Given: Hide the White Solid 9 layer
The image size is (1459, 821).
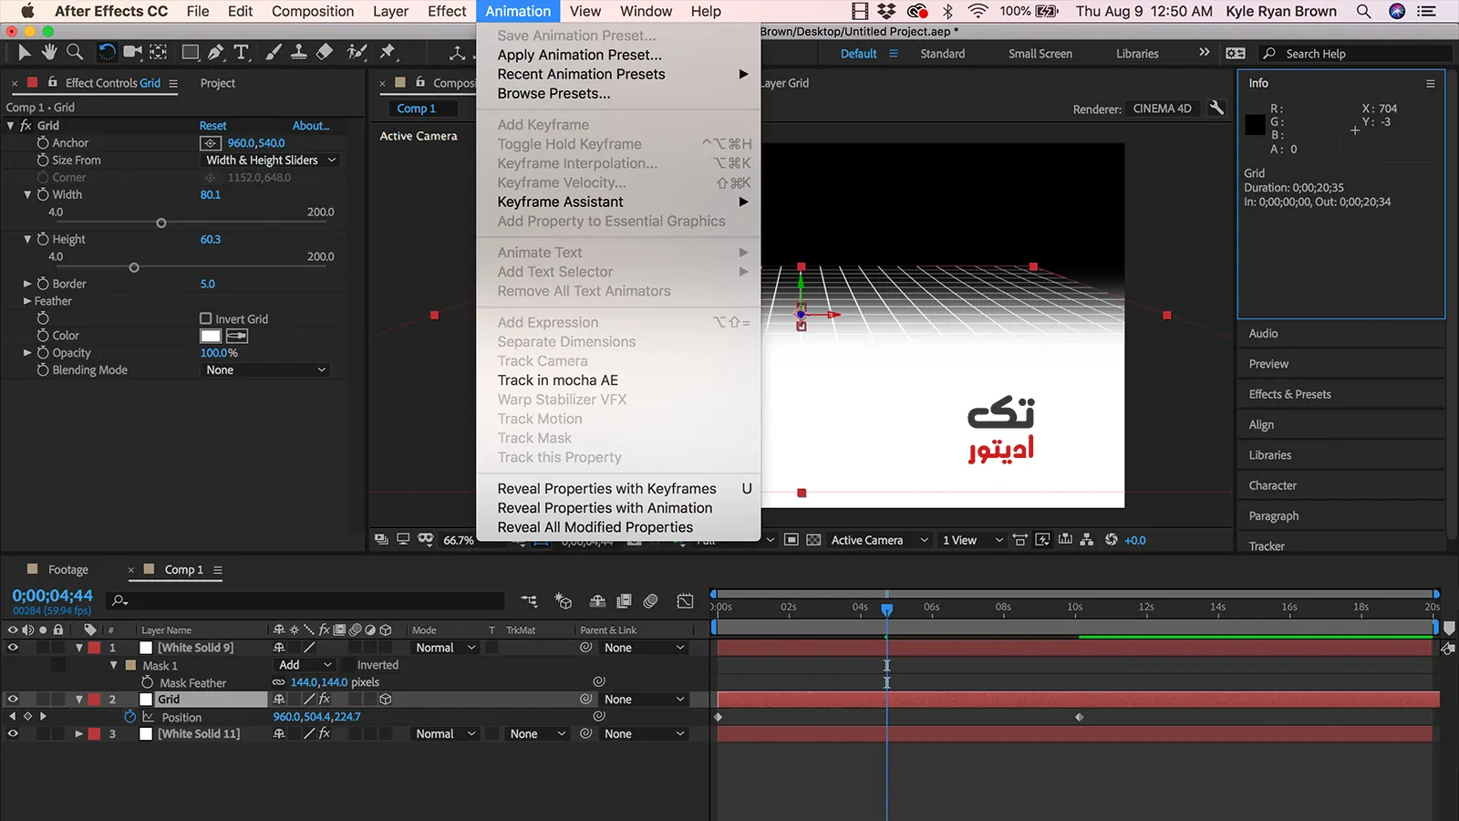Looking at the screenshot, I should click(x=13, y=648).
